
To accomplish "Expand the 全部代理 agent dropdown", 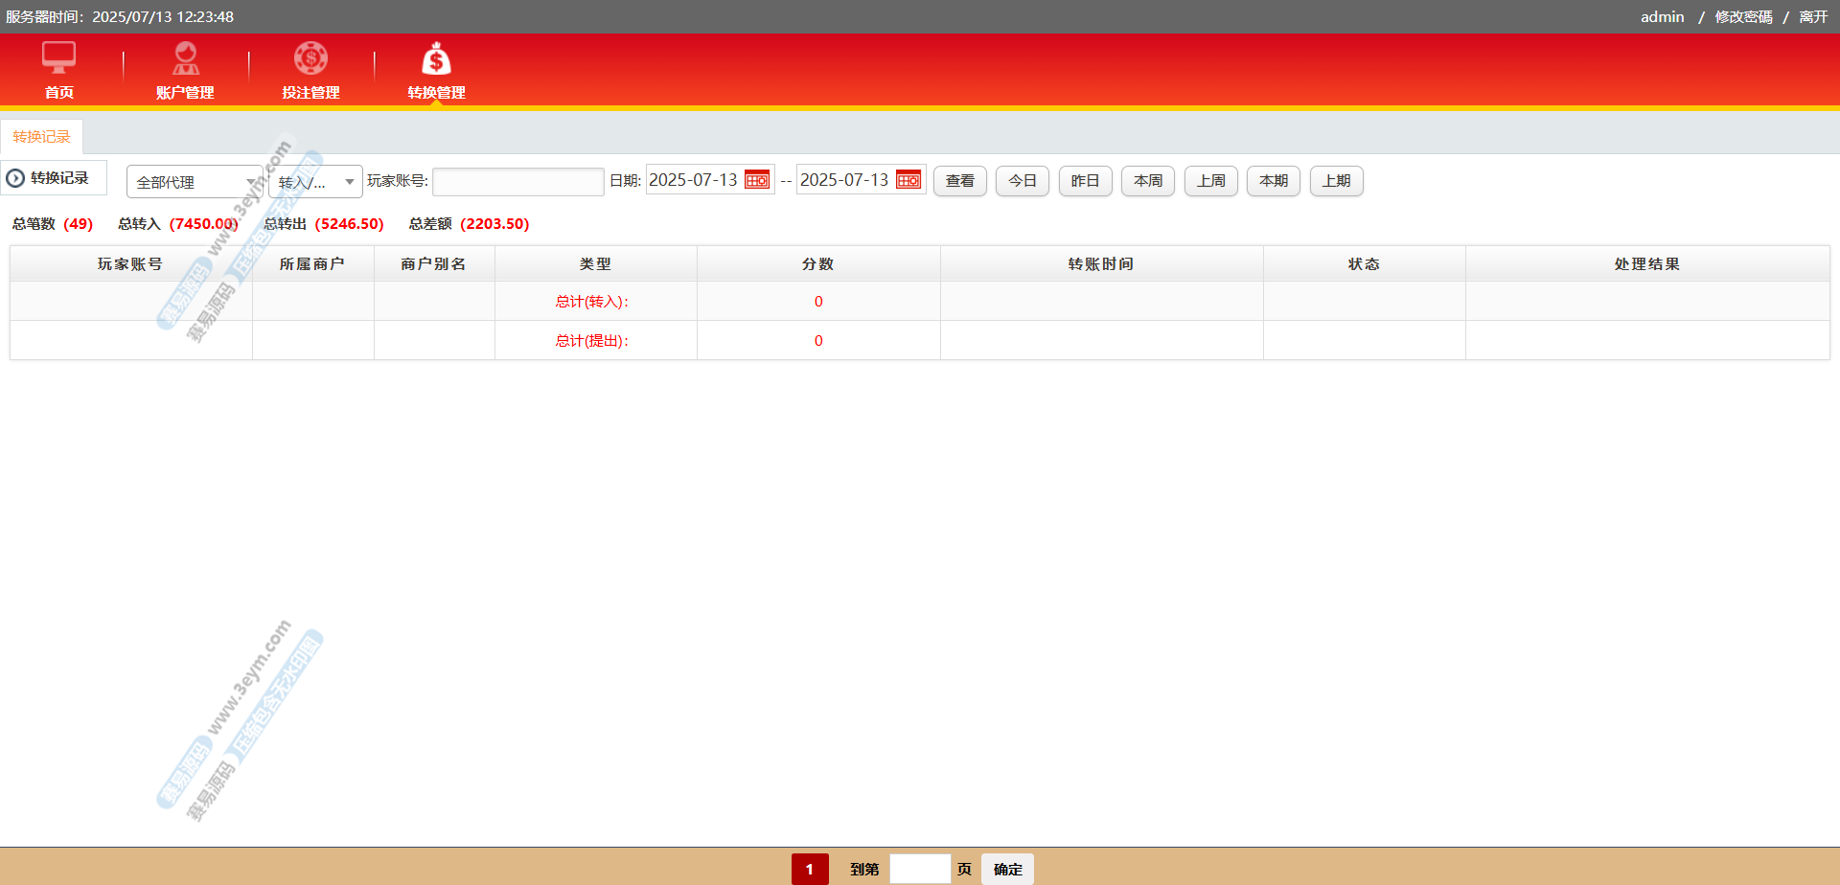I will point(195,182).
